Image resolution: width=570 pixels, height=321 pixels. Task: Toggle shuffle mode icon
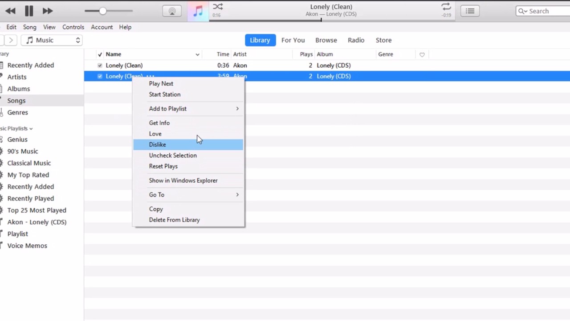click(218, 7)
